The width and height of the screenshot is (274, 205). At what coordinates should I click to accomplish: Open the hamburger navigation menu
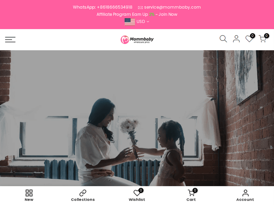pos(10,40)
